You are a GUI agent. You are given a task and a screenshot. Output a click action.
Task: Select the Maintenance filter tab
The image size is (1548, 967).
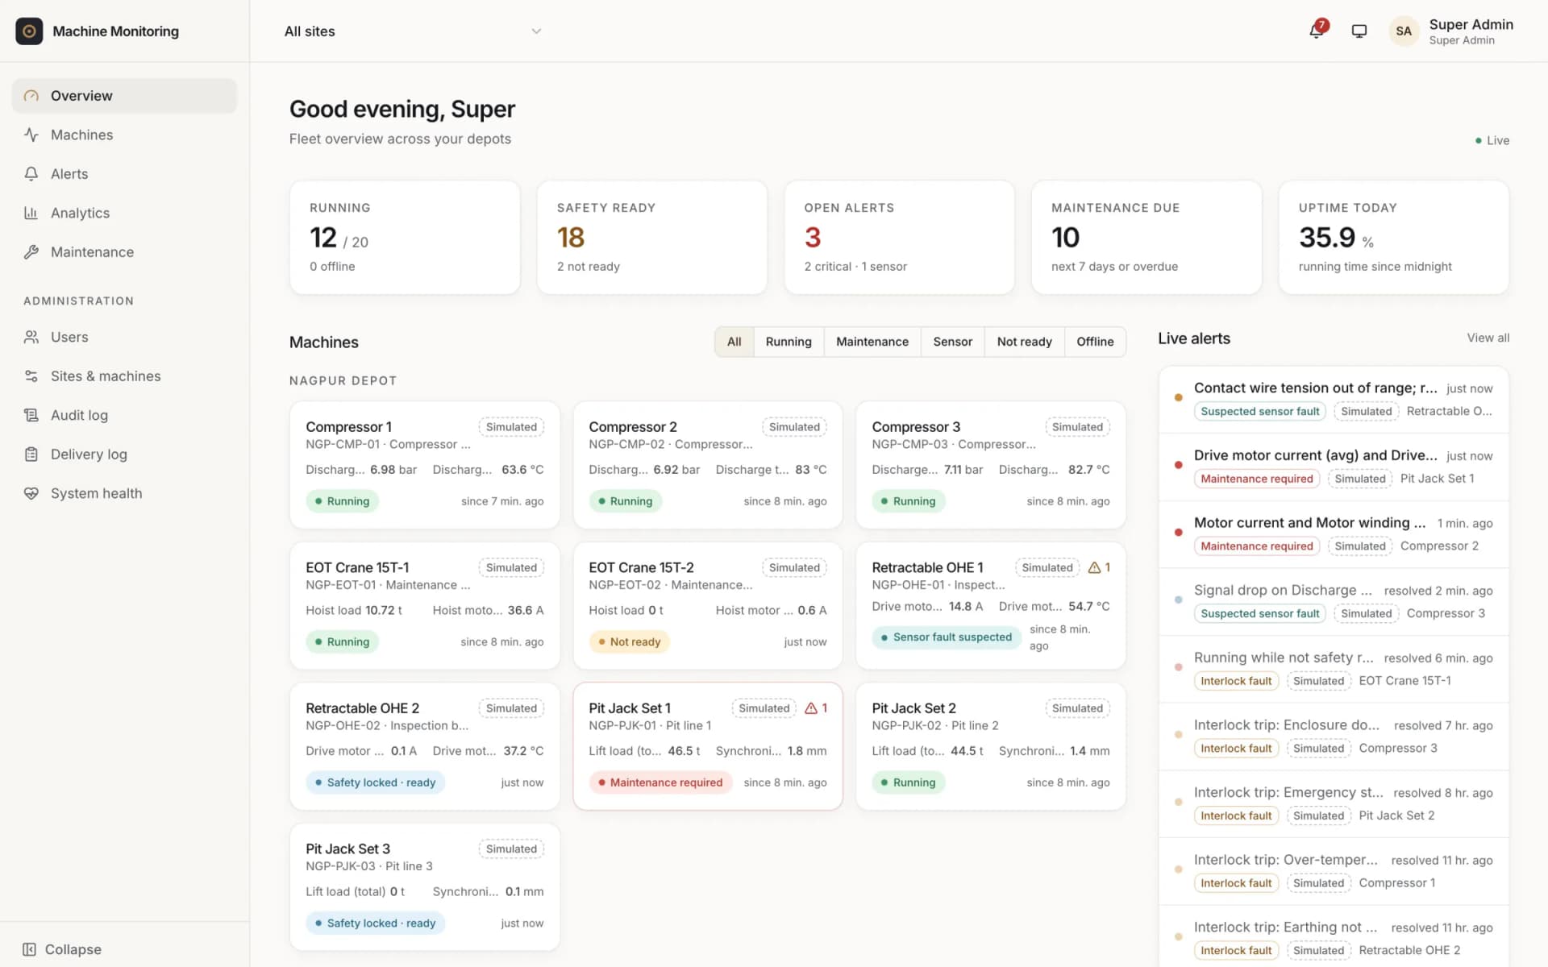click(x=872, y=342)
